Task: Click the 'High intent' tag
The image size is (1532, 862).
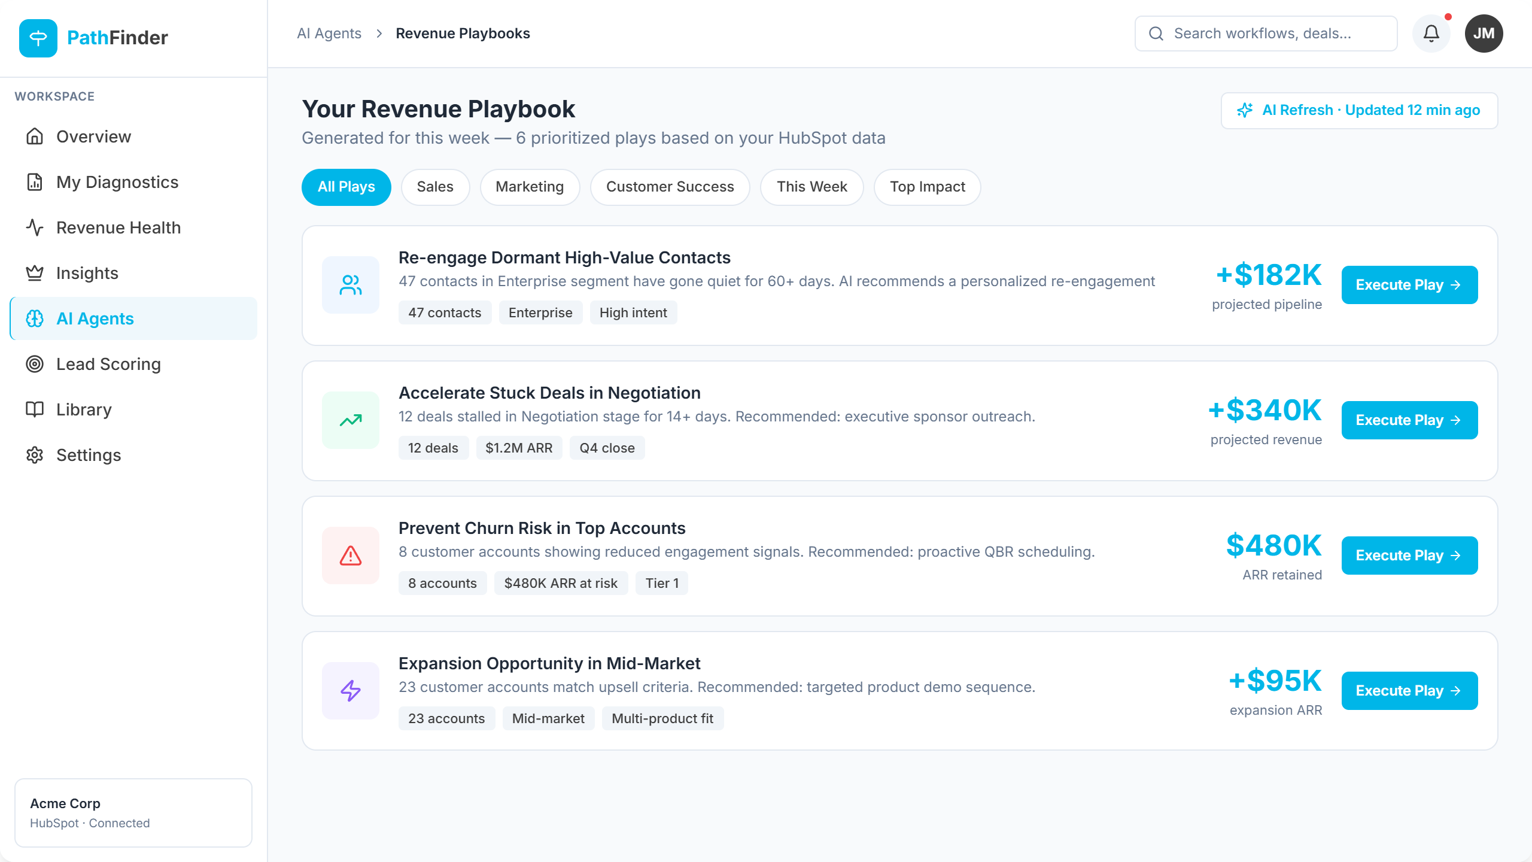Action: click(x=633, y=312)
